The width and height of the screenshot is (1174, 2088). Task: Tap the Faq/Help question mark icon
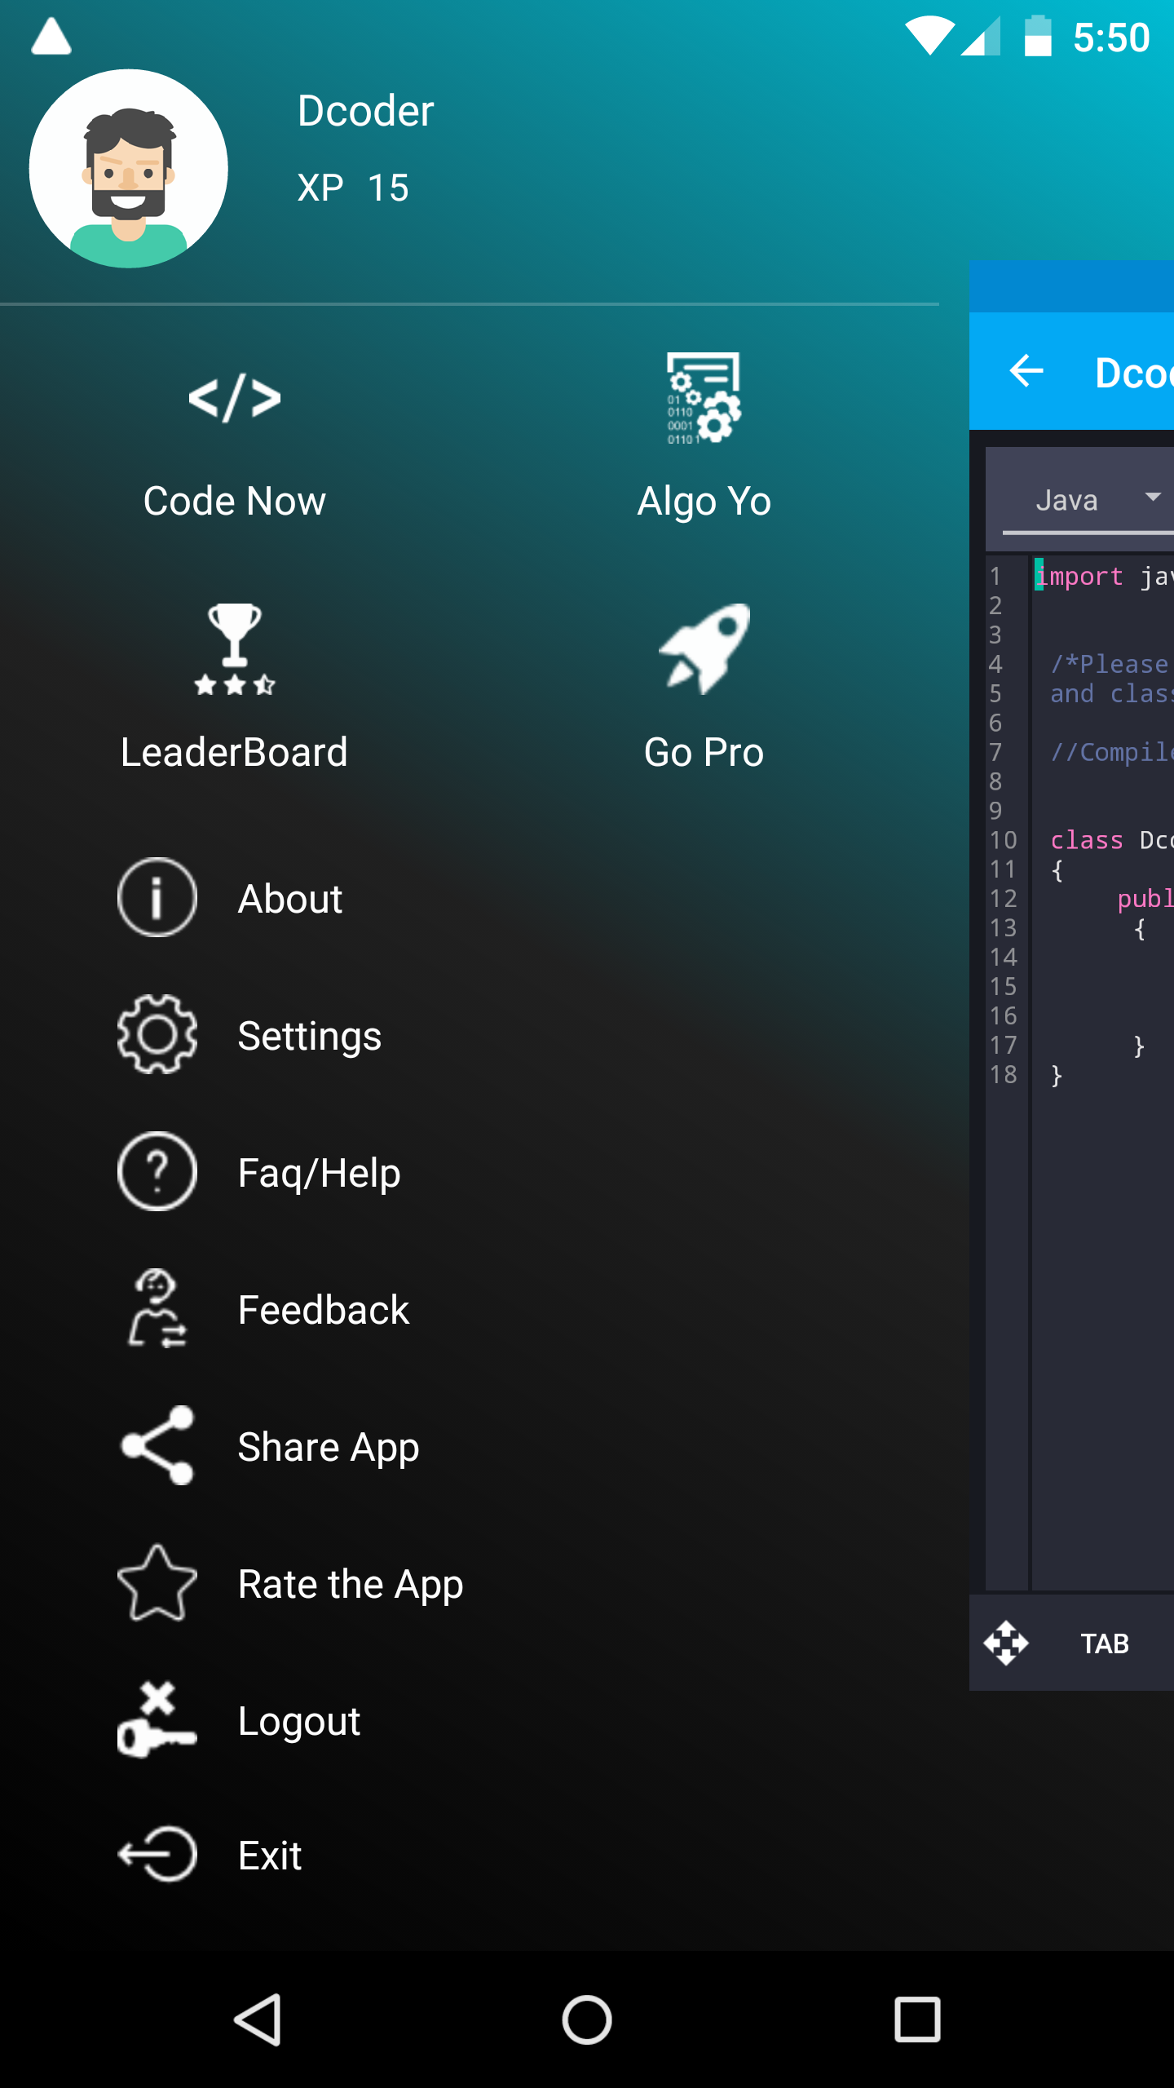tap(157, 1171)
